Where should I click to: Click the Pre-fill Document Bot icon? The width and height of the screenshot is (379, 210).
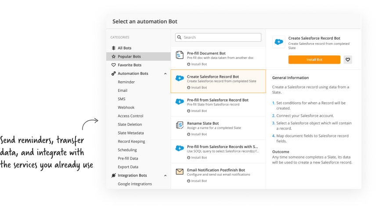pyautogui.click(x=179, y=55)
